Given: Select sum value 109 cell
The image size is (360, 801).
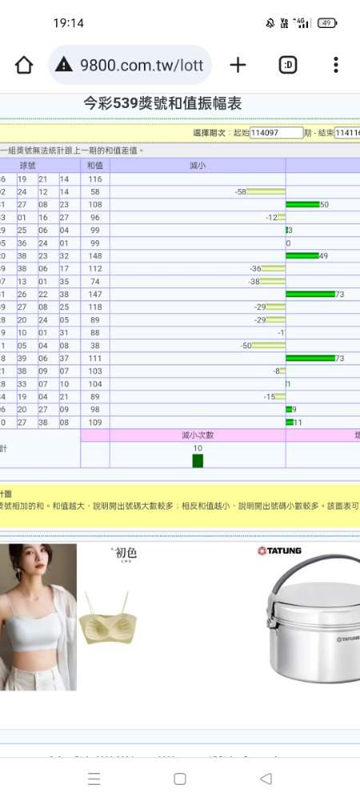Looking at the screenshot, I should [95, 422].
